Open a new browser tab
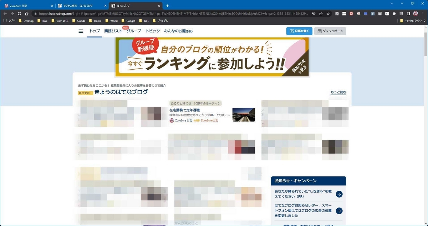 (167, 6)
